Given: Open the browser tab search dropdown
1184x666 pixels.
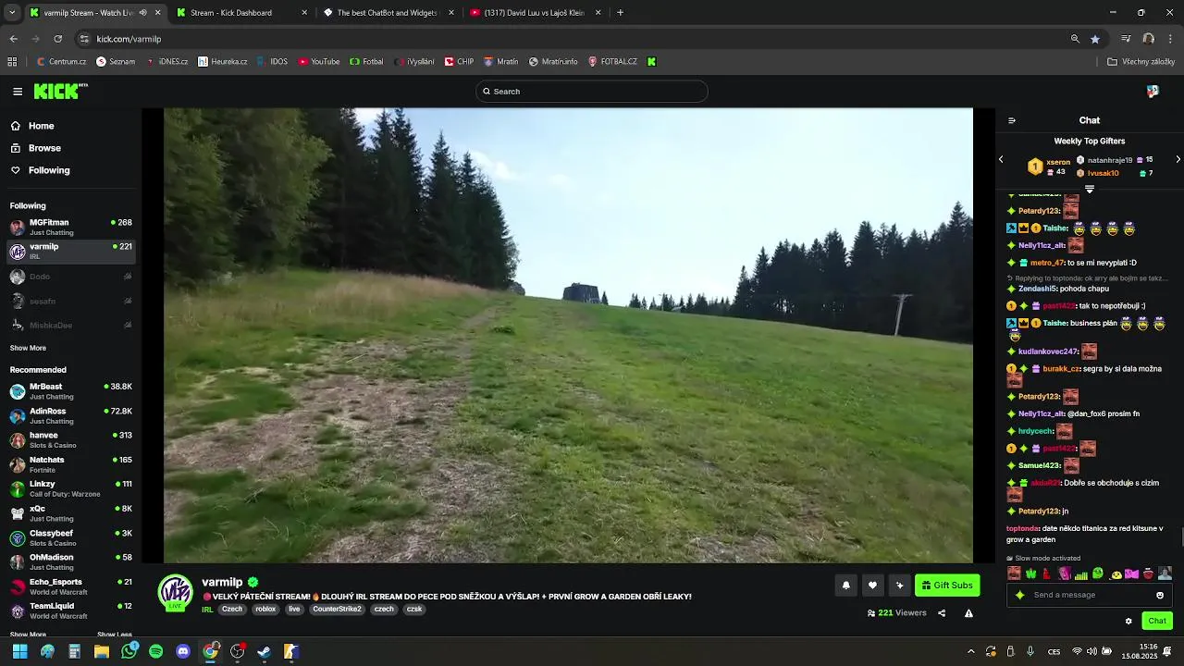Looking at the screenshot, I should (x=11, y=13).
